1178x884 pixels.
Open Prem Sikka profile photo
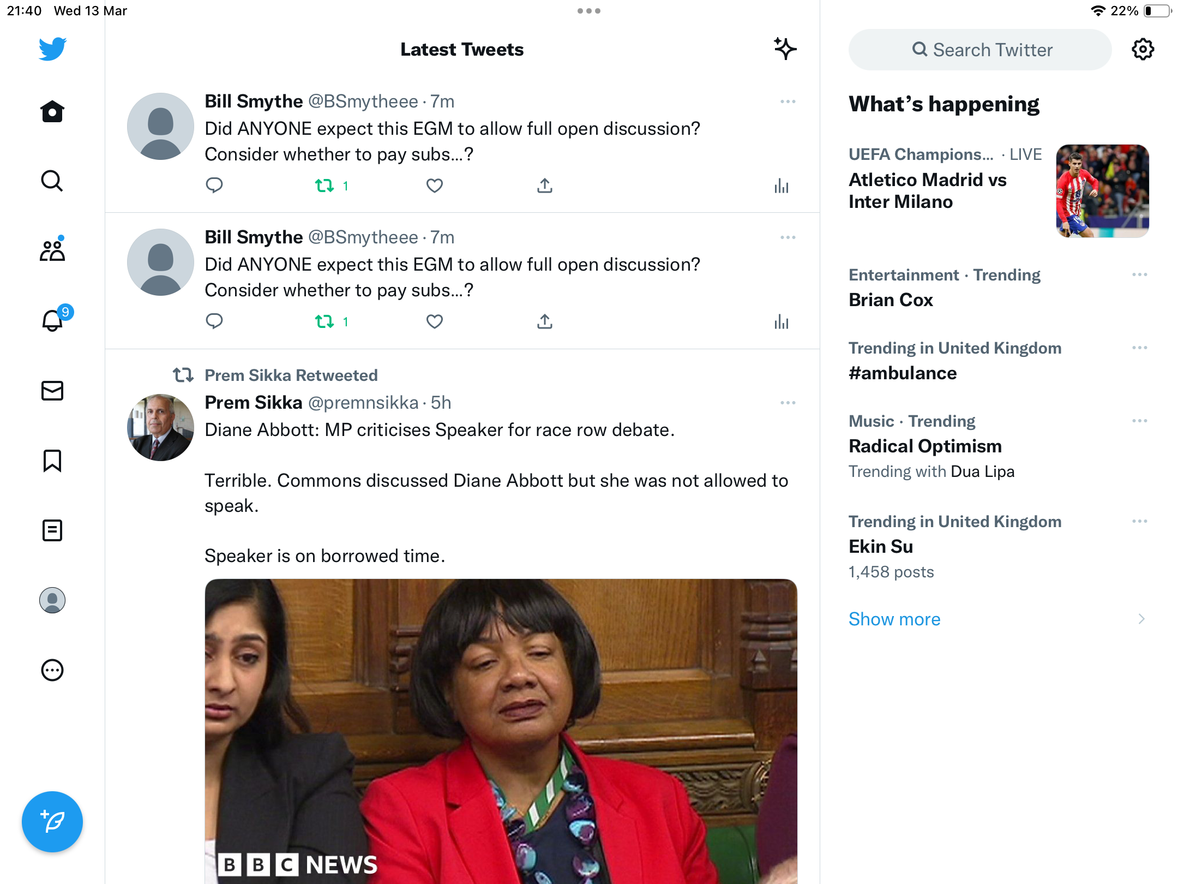point(160,427)
